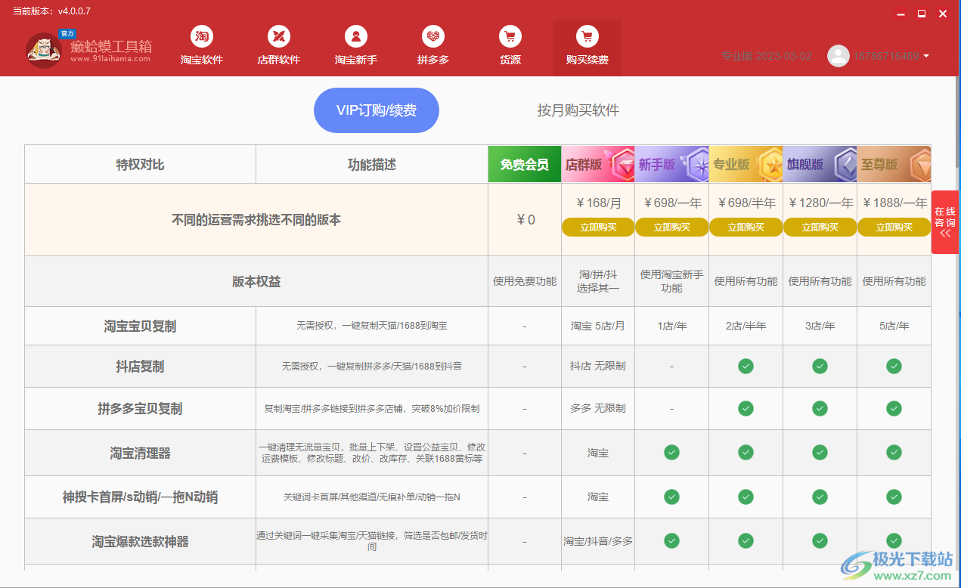Click the user profile avatar icon
Viewport: 961px width, 588px height.
(839, 56)
